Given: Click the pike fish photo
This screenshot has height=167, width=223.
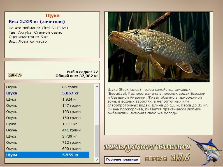Looking at the screenshot, I should click(x=159, y=47).
